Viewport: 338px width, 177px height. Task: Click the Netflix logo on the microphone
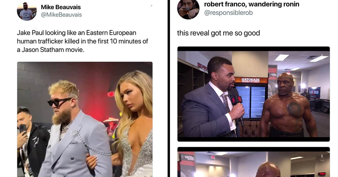pos(236,99)
